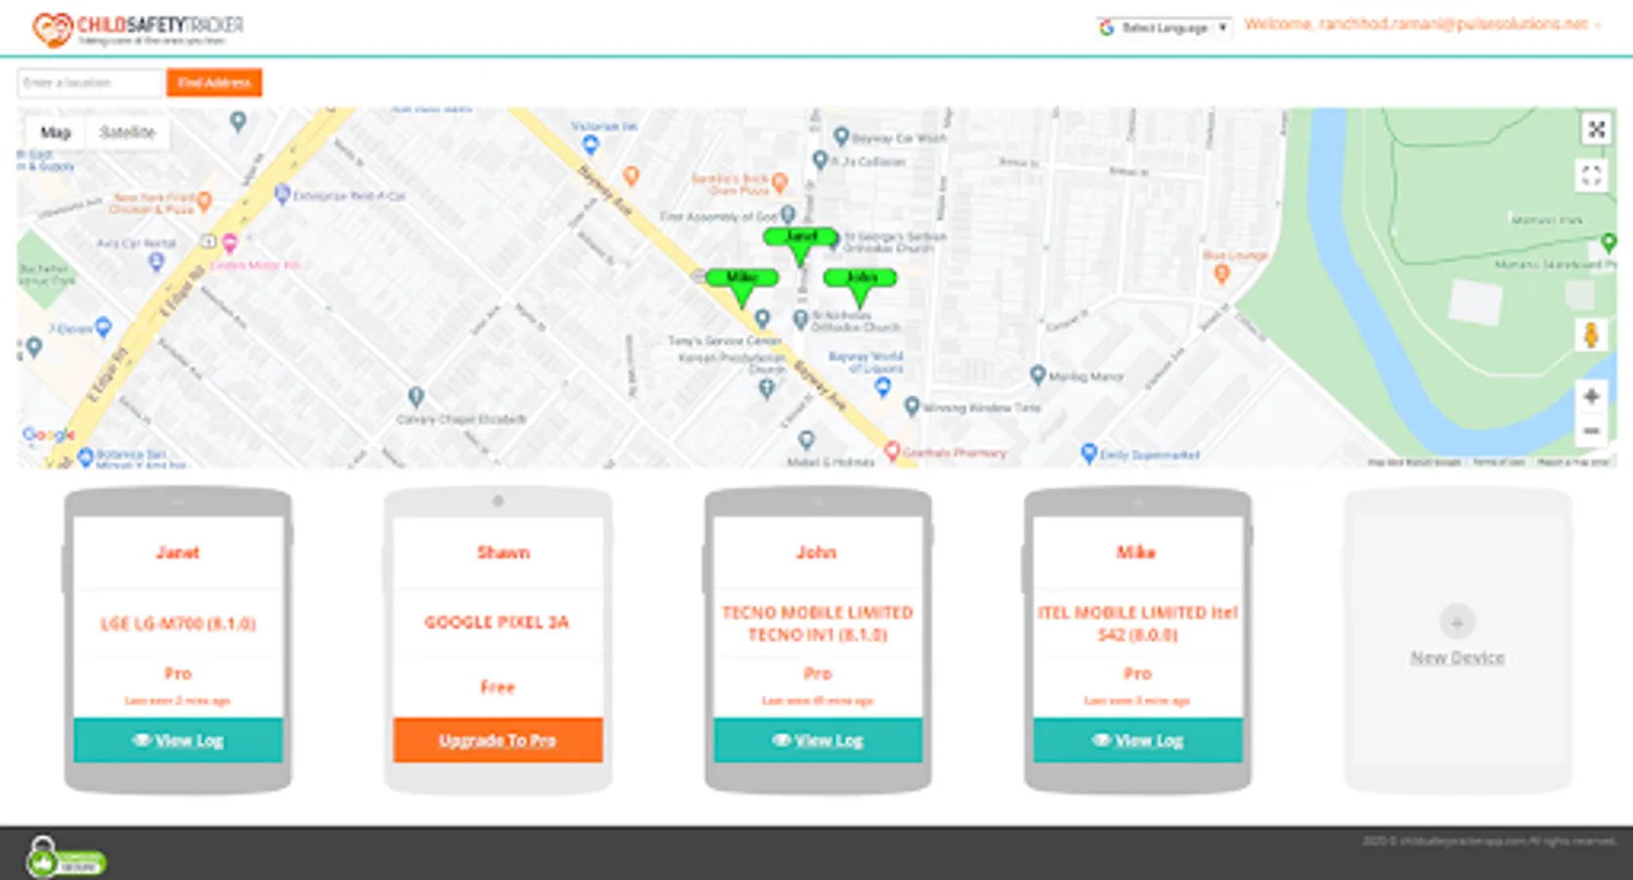Click the Mike device card name
The image size is (1633, 880).
[1136, 552]
